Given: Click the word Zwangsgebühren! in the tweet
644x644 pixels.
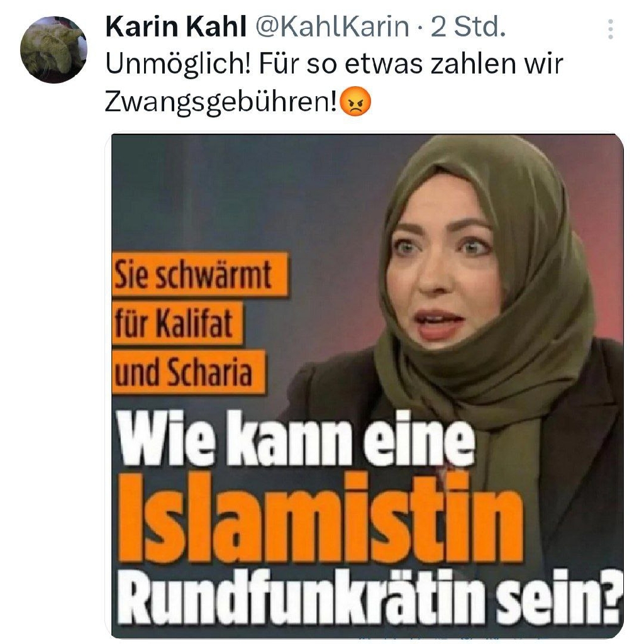Looking at the screenshot, I should point(222,103).
